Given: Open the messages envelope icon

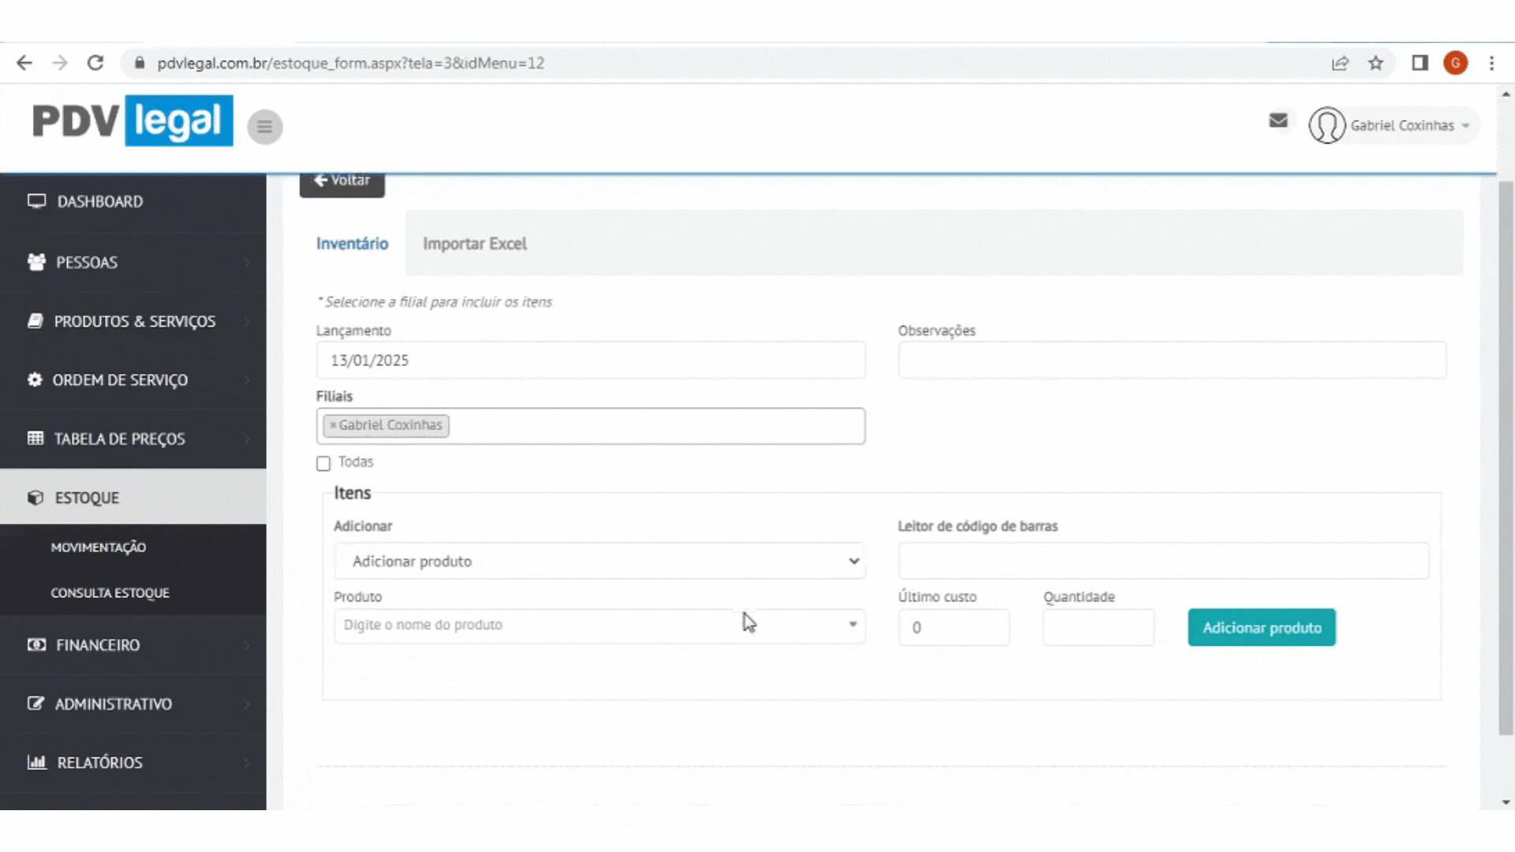Looking at the screenshot, I should (x=1278, y=121).
